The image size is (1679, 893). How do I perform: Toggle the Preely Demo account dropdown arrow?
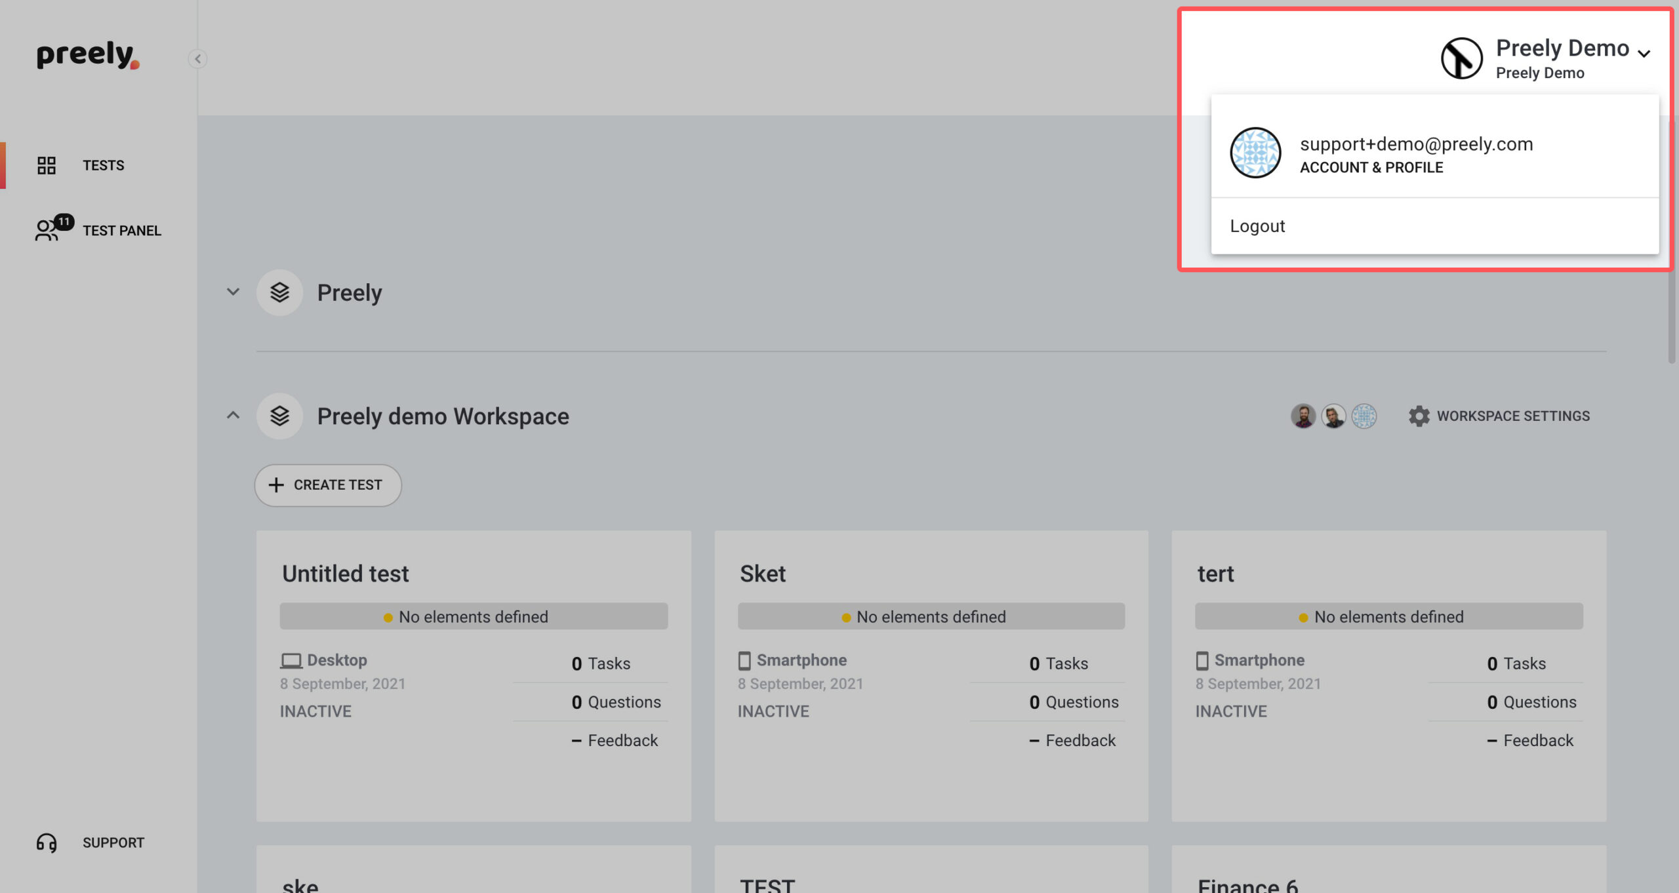(1644, 54)
